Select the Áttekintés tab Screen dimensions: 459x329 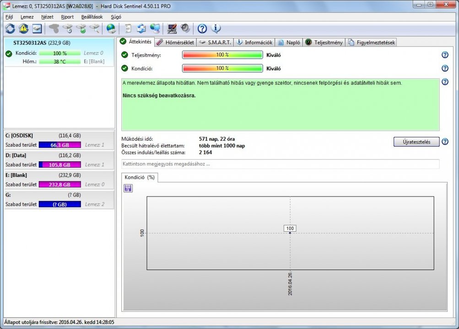(136, 42)
